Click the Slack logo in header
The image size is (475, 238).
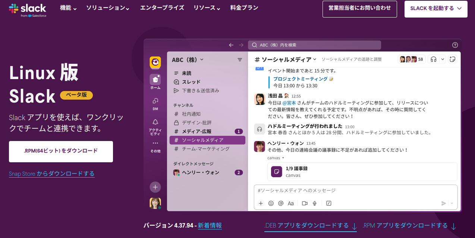[28, 10]
